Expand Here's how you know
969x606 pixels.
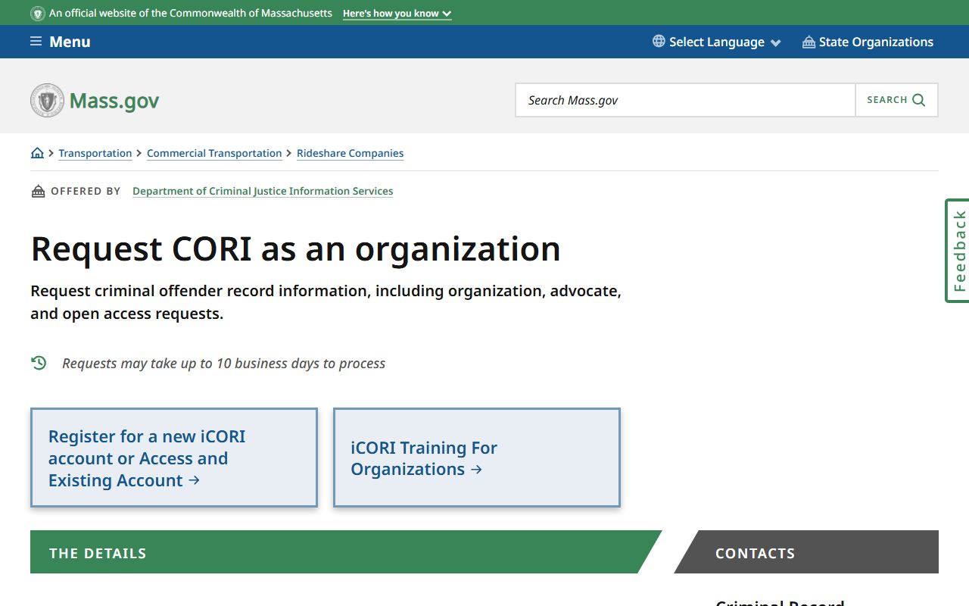click(397, 14)
